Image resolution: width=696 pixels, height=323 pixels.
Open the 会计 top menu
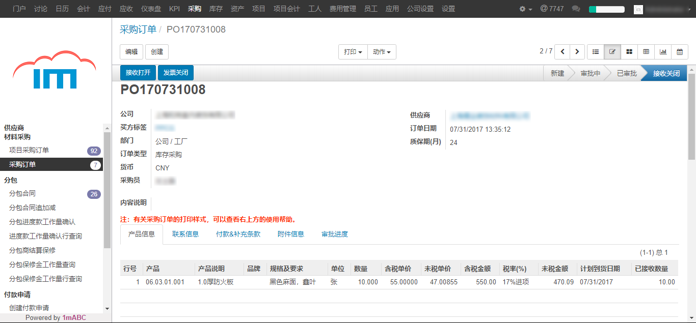[x=84, y=9]
